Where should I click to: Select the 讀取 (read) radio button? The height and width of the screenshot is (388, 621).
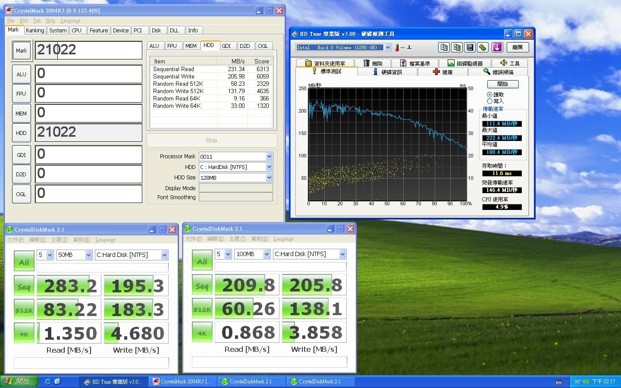[489, 94]
